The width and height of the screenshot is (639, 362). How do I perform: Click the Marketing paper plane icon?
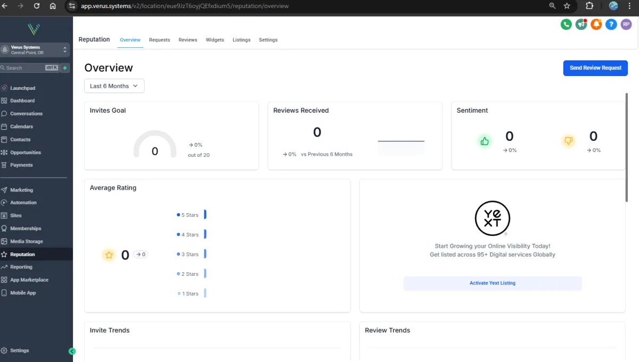[4, 190]
